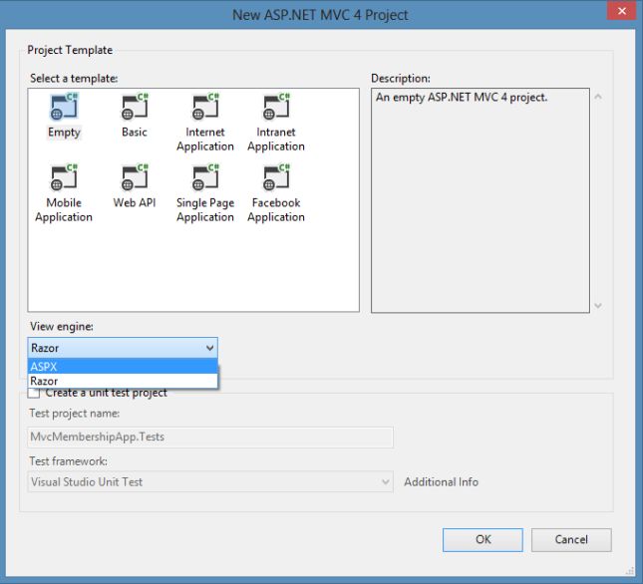Screen dimensions: 643x584
Task: Select the Intranet Application template icon
Action: click(276, 107)
